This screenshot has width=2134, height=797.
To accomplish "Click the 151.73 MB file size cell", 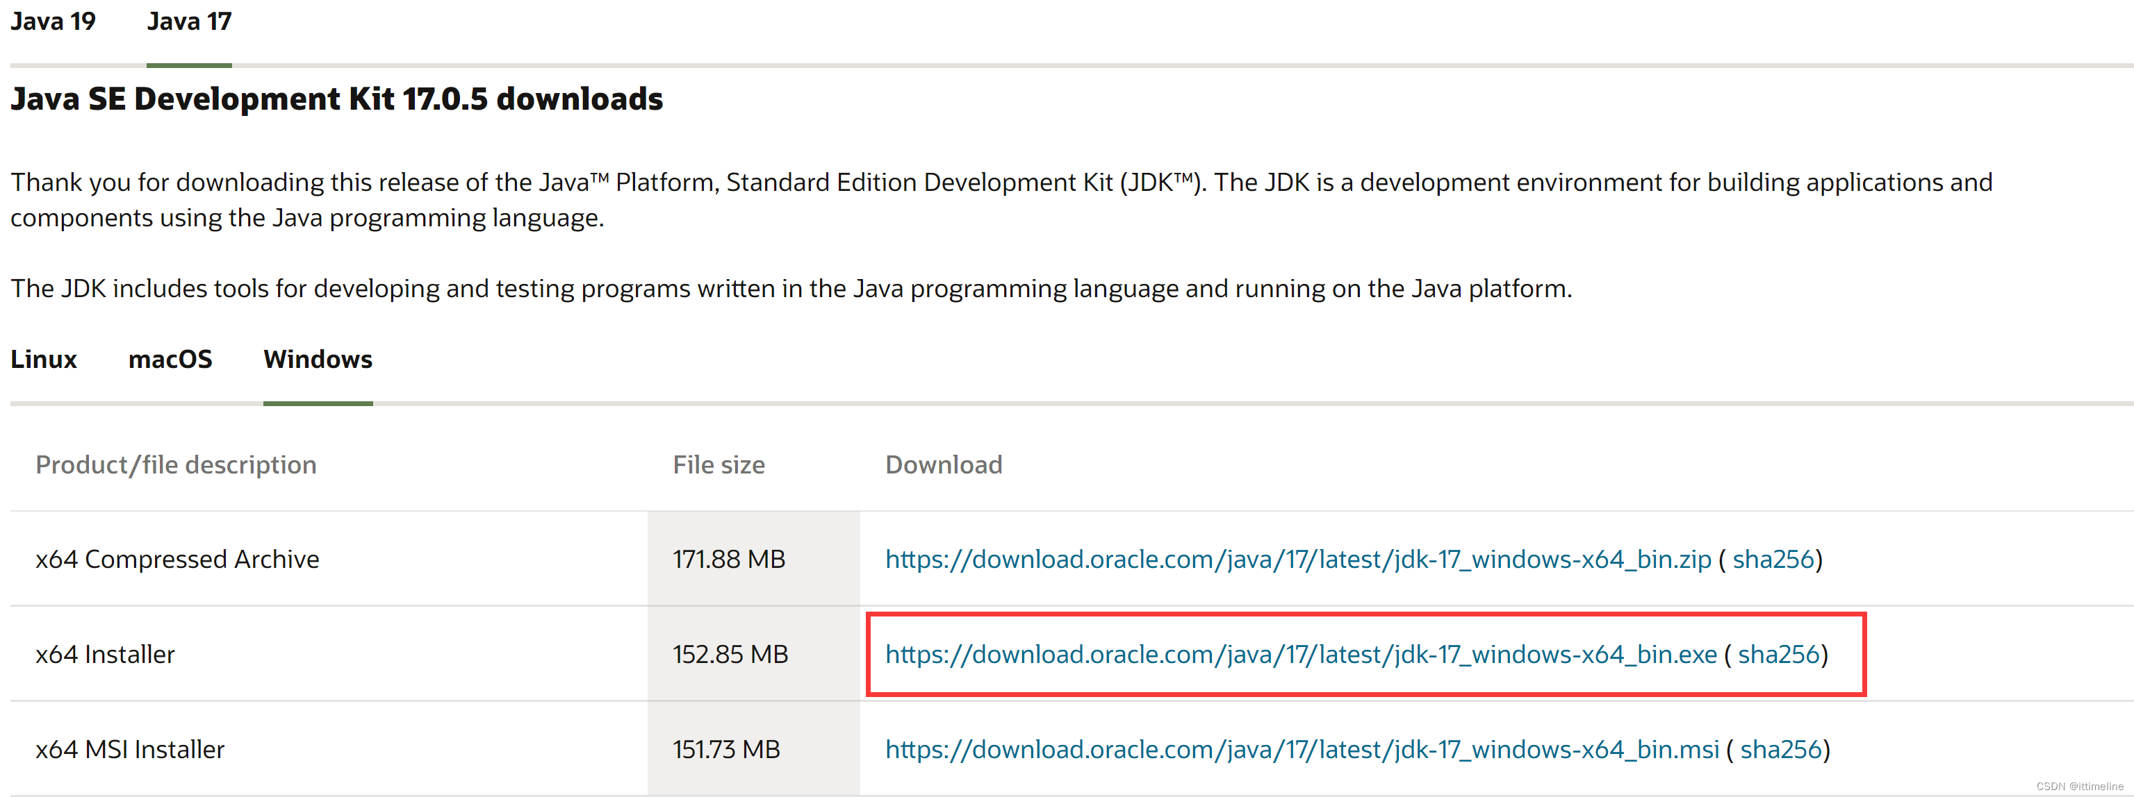I will 754,750.
